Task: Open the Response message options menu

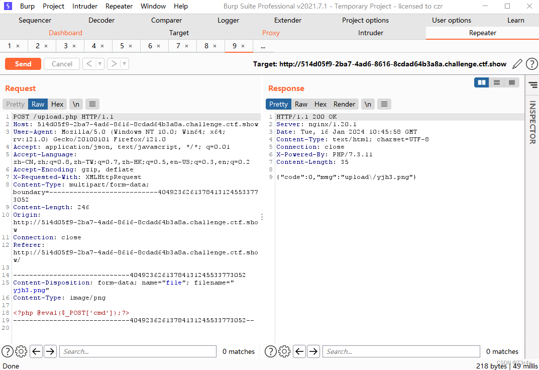Action: (x=384, y=104)
